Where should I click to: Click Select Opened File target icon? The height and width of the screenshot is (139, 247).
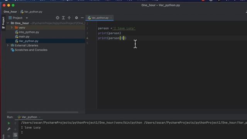(58, 18)
